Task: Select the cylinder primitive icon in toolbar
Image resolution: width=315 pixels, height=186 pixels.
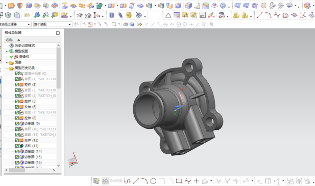Action: coord(111,15)
